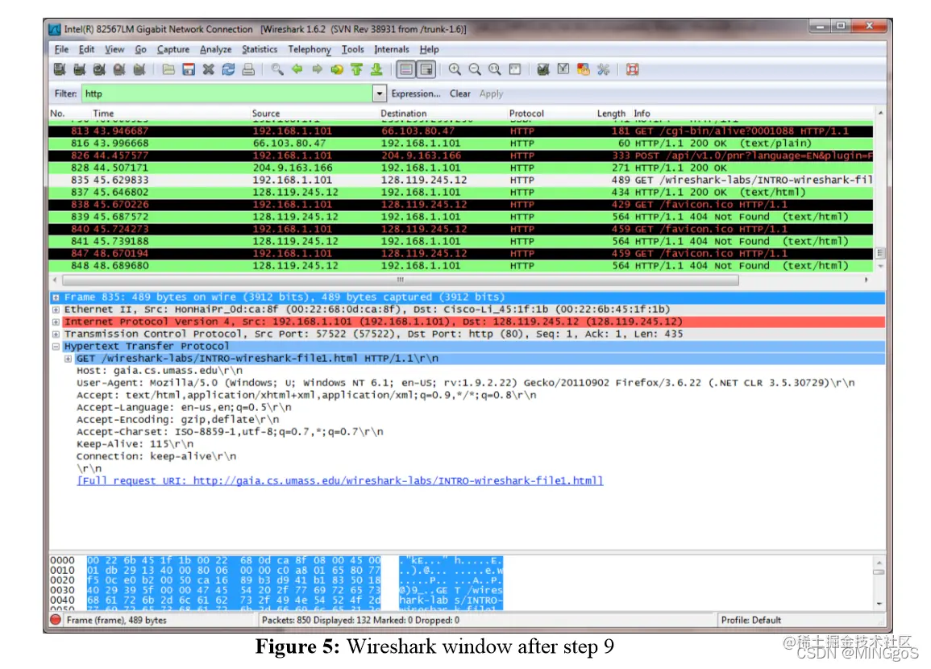Sort packets by Time column header
The image size is (931, 669).
pos(103,113)
